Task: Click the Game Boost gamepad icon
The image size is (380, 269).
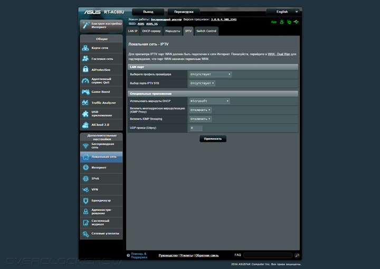Action: coord(85,92)
